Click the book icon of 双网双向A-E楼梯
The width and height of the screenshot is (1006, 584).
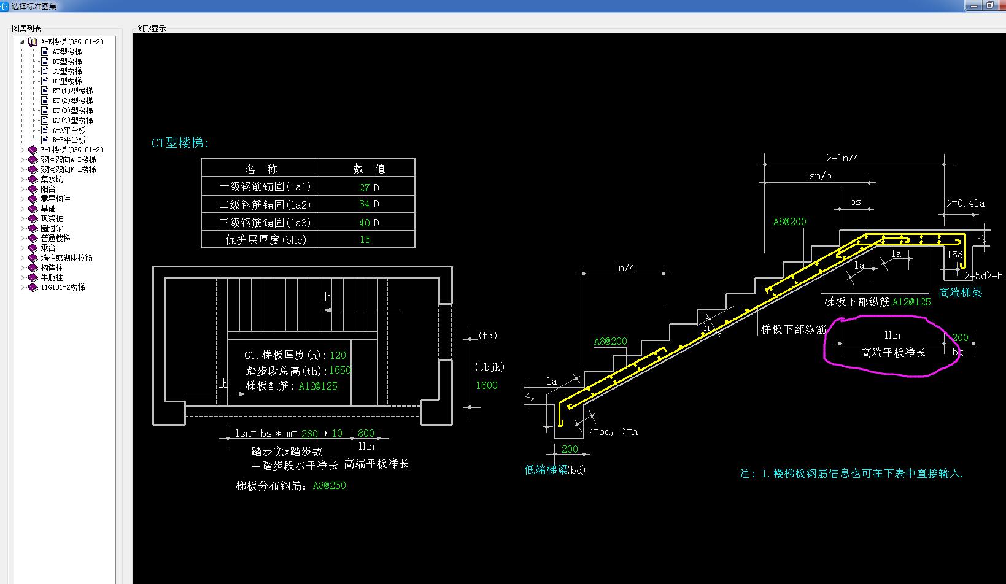33,159
